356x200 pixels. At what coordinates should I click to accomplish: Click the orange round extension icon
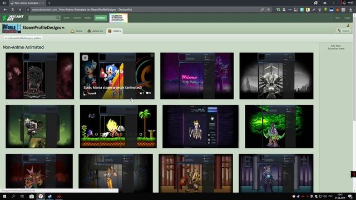click(338, 10)
